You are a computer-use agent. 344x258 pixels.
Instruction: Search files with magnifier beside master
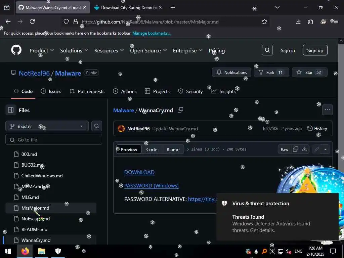point(96,126)
